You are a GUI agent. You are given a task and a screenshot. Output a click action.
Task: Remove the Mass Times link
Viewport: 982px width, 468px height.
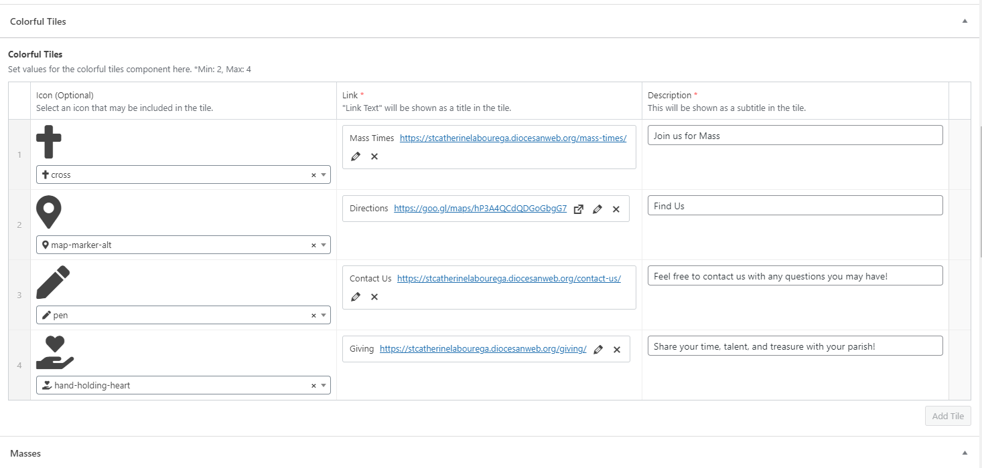click(x=374, y=156)
